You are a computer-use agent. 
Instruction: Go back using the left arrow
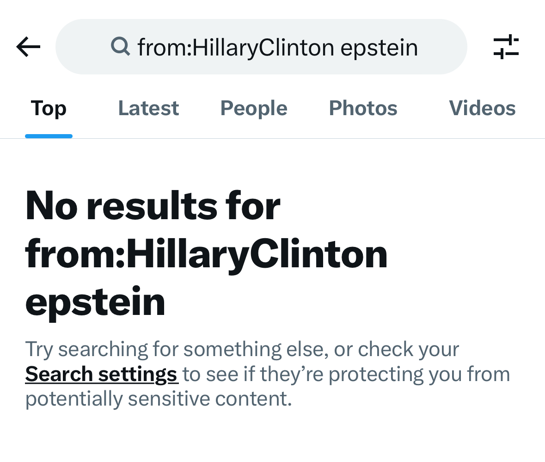pos(28,47)
